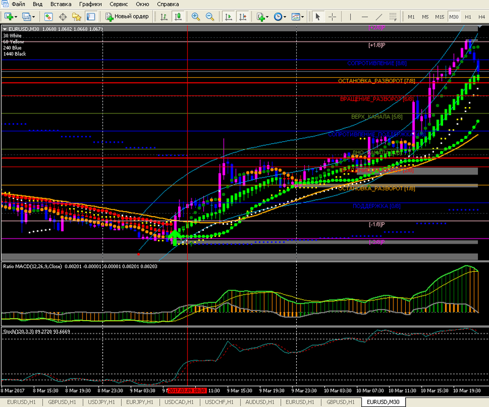This screenshot has width=489, height=407.
Task: Open the Вставка menu
Action: point(61,4)
